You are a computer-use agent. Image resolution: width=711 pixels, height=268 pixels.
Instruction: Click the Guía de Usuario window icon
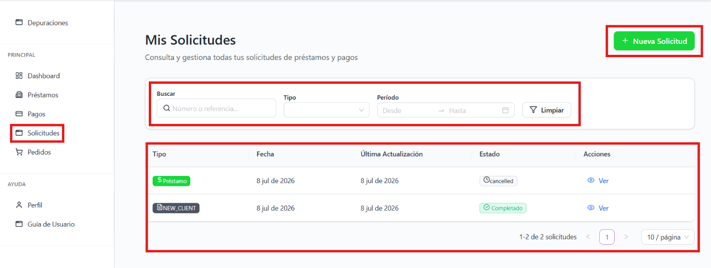tap(19, 224)
